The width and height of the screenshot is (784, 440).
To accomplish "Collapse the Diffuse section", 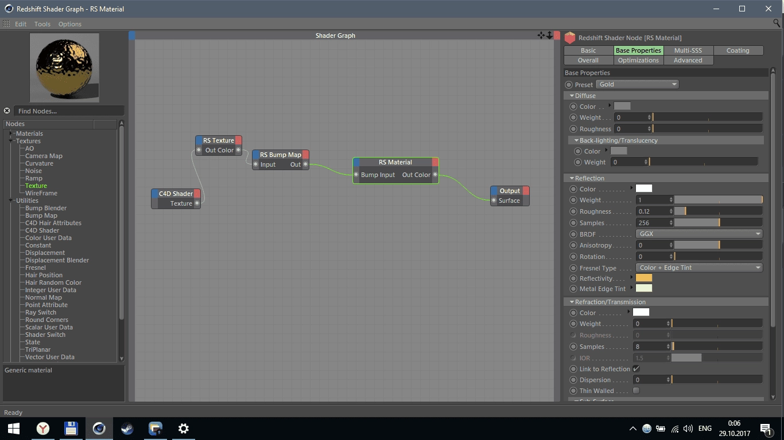I will 572,96.
